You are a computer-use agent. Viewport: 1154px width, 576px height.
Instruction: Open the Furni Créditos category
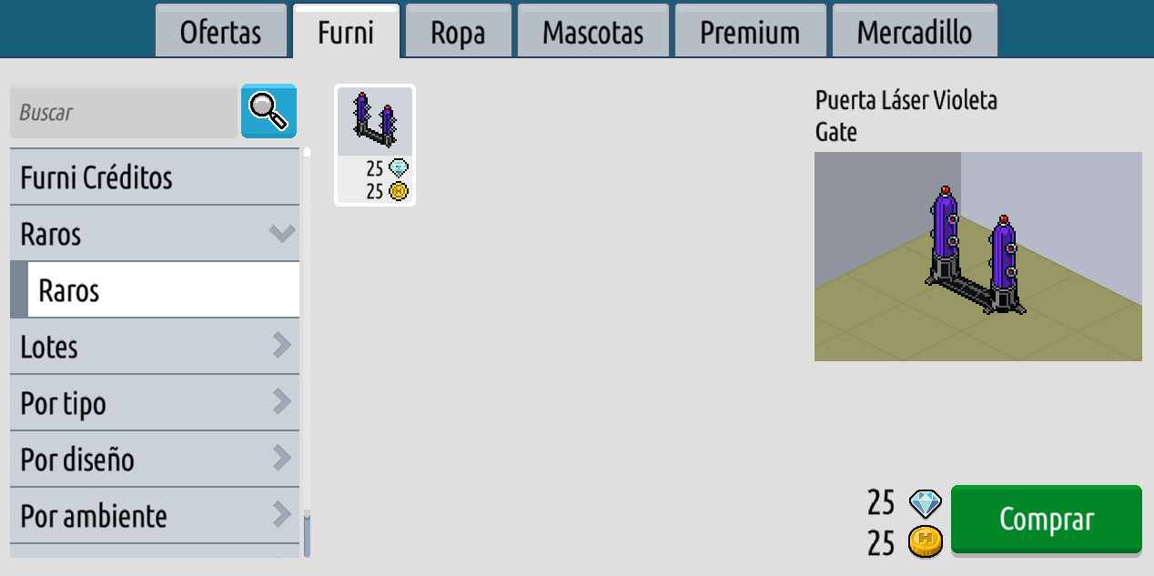pos(155,177)
